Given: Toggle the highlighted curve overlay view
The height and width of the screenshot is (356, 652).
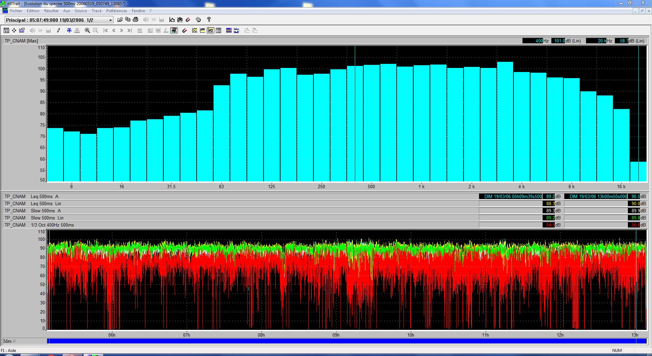Looking at the screenshot, I should point(211,30).
